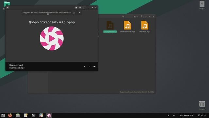
Task: Dismiss the cover download notification
Action: tap(79, 12)
